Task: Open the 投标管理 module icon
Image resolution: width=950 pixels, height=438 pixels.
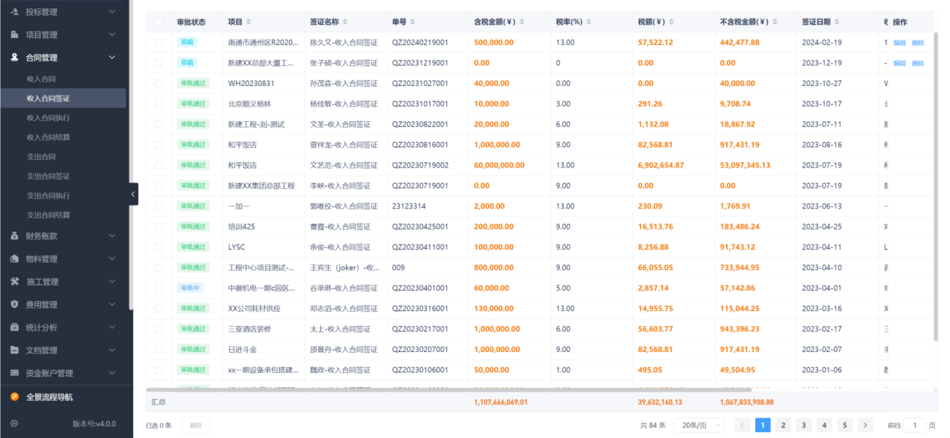Action: 14,11
